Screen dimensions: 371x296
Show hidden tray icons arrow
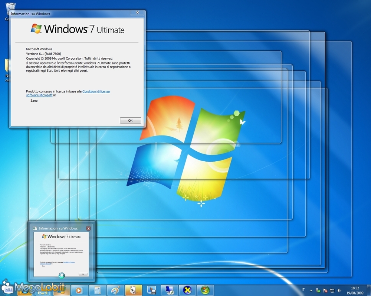(311, 290)
